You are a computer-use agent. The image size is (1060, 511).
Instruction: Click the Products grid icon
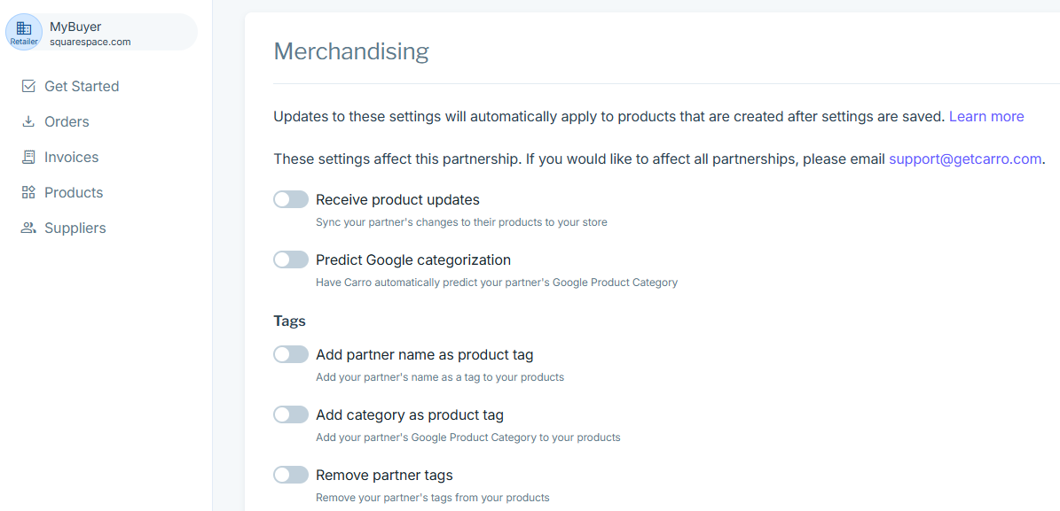click(28, 192)
